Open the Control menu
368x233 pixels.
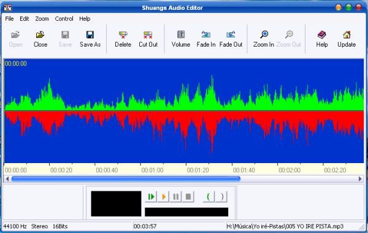(x=64, y=19)
